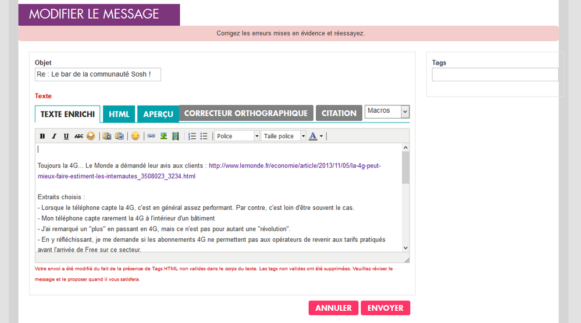Switch to the Aperçu preview tab
The image size is (581, 323).
158,114
